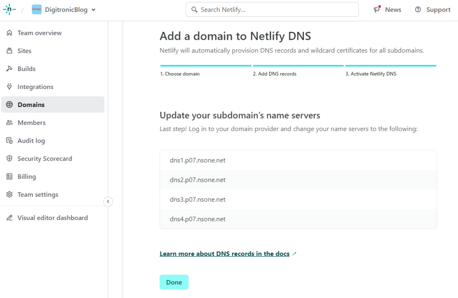Click the Support question mark icon
Screen dimensions: 458x298
coord(418,10)
